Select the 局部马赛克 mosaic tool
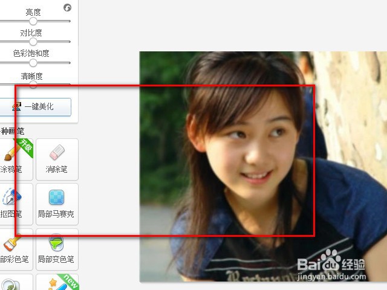This screenshot has width=387, height=290. [57, 204]
